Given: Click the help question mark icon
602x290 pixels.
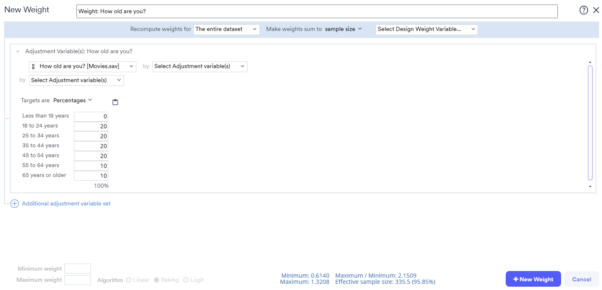Looking at the screenshot, I should coord(583,10).
